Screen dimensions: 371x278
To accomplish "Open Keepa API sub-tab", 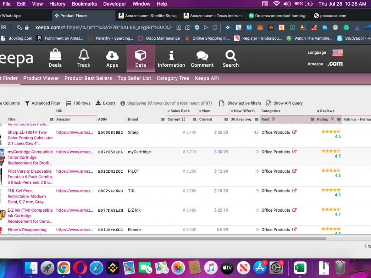I will coord(207,78).
